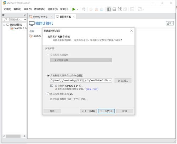Open the Snapshot Manager toolbar icon
The height and width of the screenshot is (144, 177).
102,9
